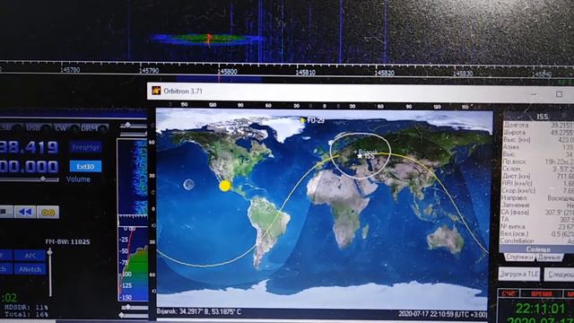Select the СЧЕТ tab above the clock
The width and height of the screenshot is (574, 323).
coord(509,293)
